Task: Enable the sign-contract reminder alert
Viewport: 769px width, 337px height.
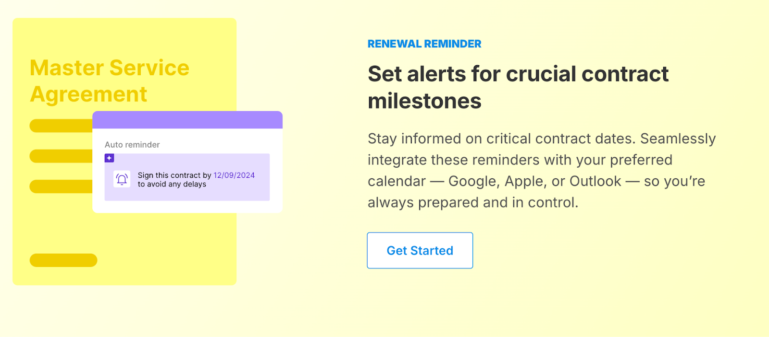Action: pyautogui.click(x=187, y=177)
